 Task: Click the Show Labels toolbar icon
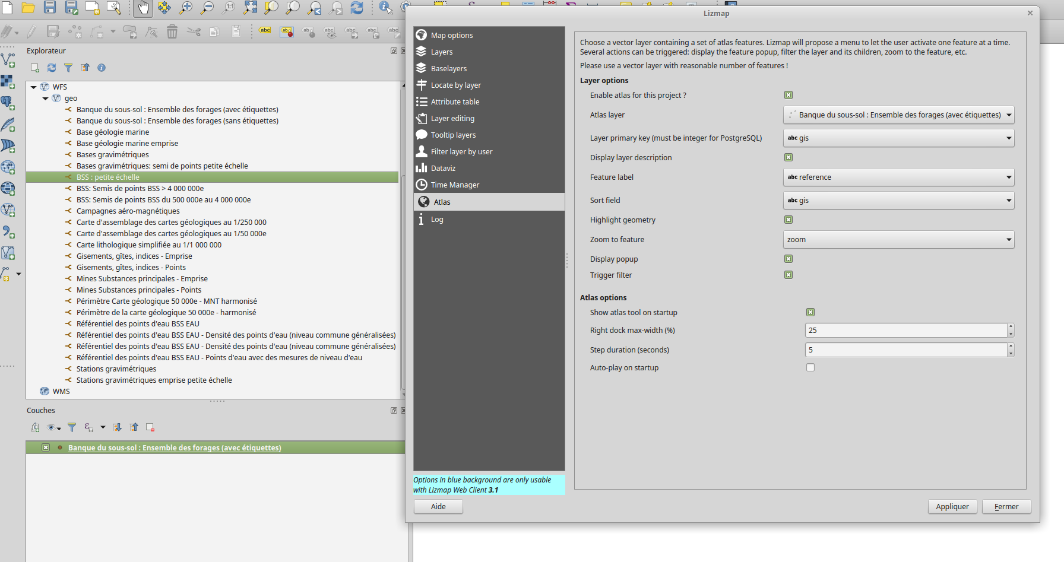point(265,31)
